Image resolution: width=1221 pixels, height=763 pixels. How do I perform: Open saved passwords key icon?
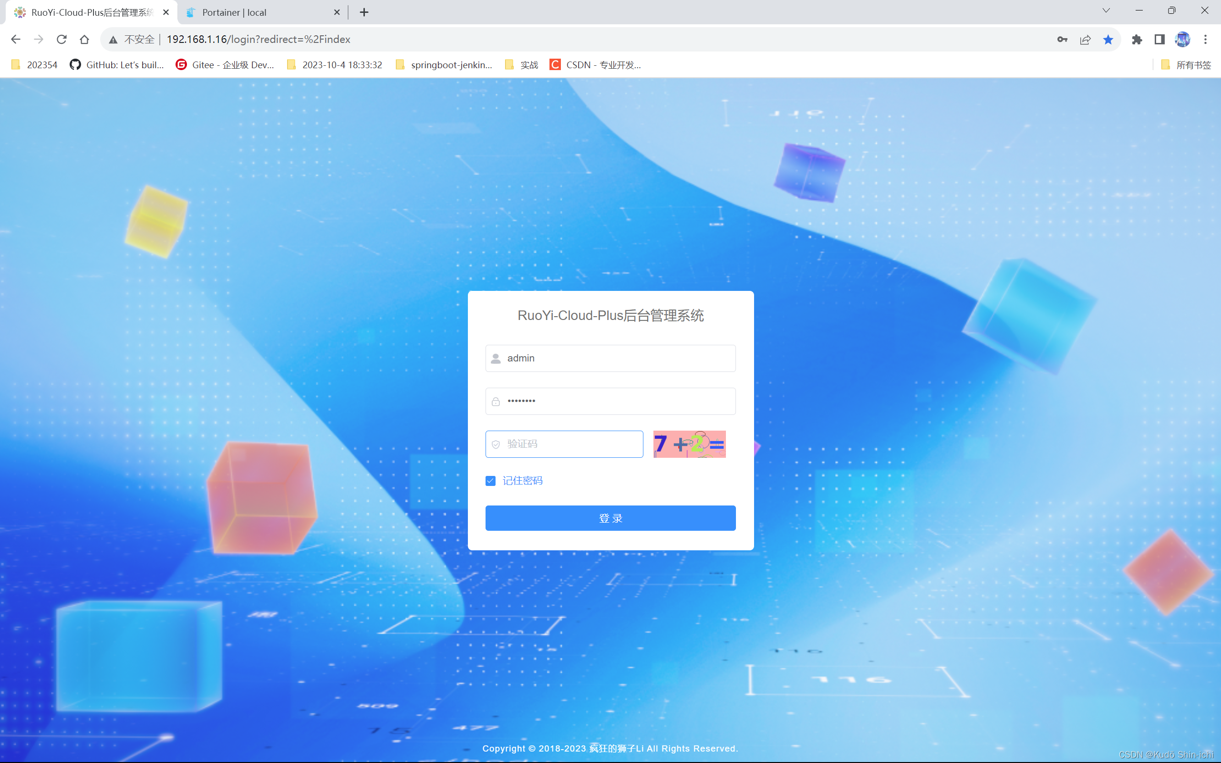pos(1062,40)
